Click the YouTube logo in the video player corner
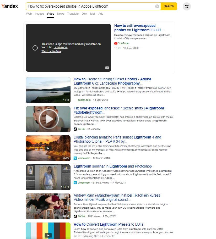Viewport: 216px width, 239px height. click(x=107, y=68)
